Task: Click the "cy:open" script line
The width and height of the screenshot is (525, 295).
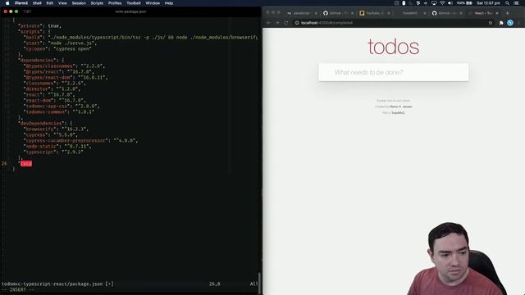Action: [x=57, y=49]
